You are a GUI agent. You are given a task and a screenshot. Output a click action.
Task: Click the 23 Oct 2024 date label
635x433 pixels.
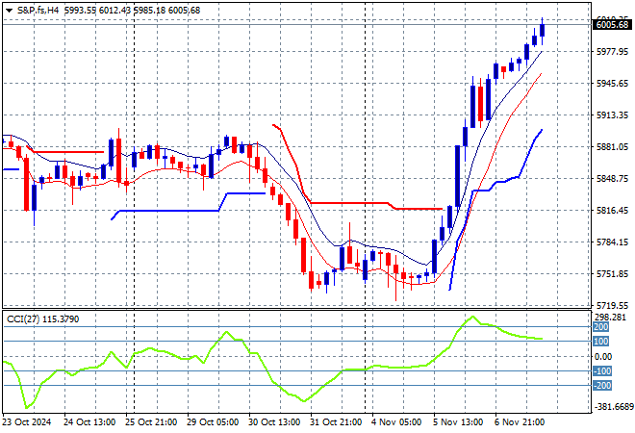point(29,422)
